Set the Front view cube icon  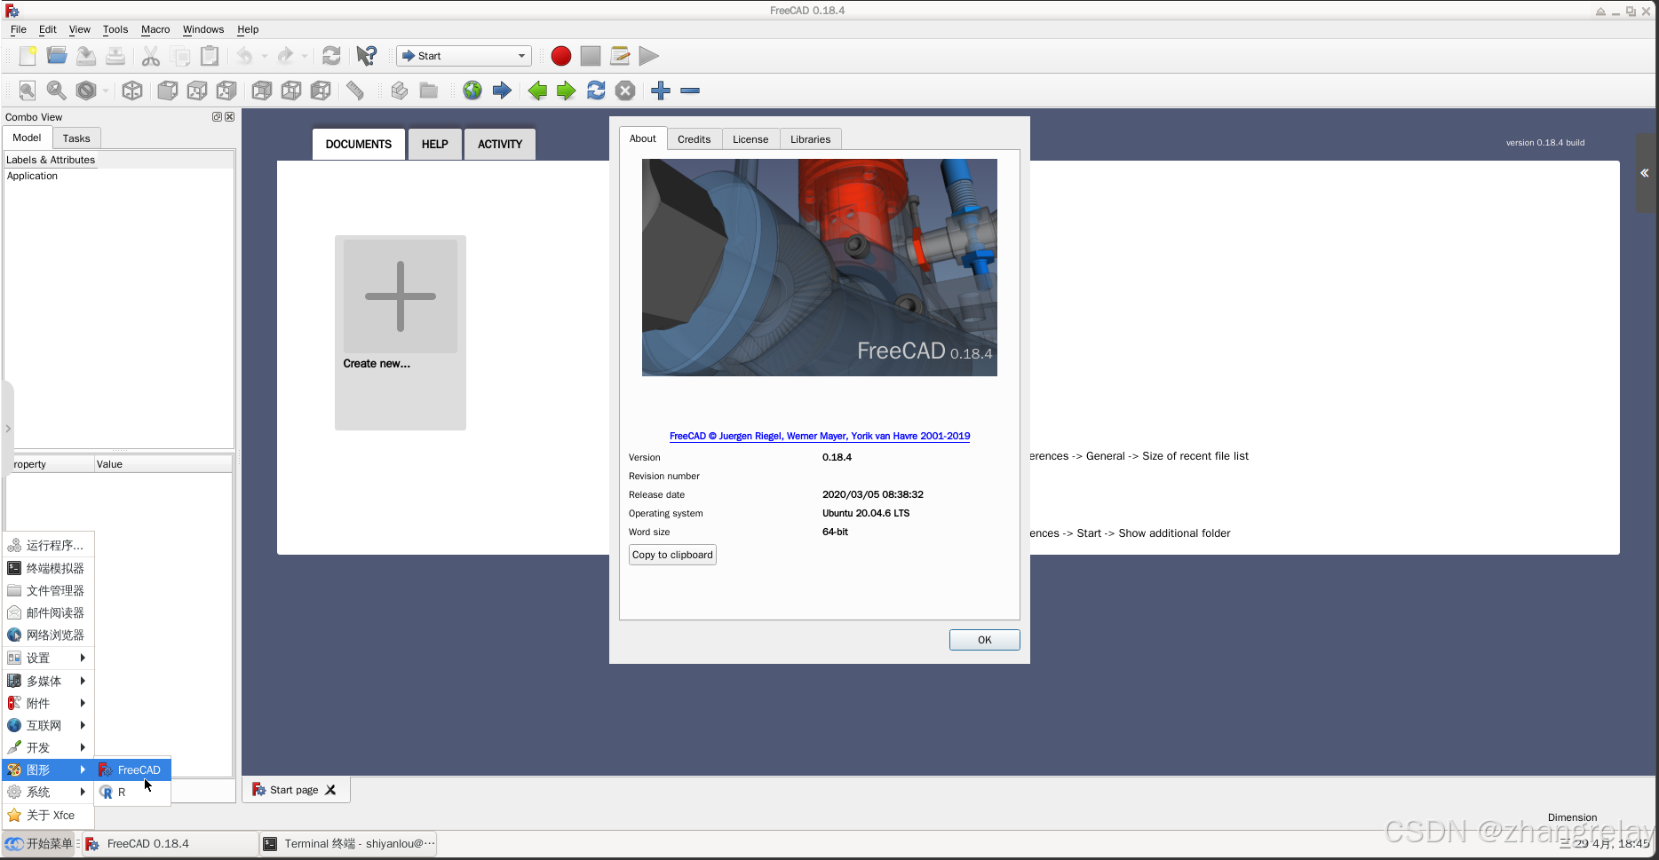(168, 91)
